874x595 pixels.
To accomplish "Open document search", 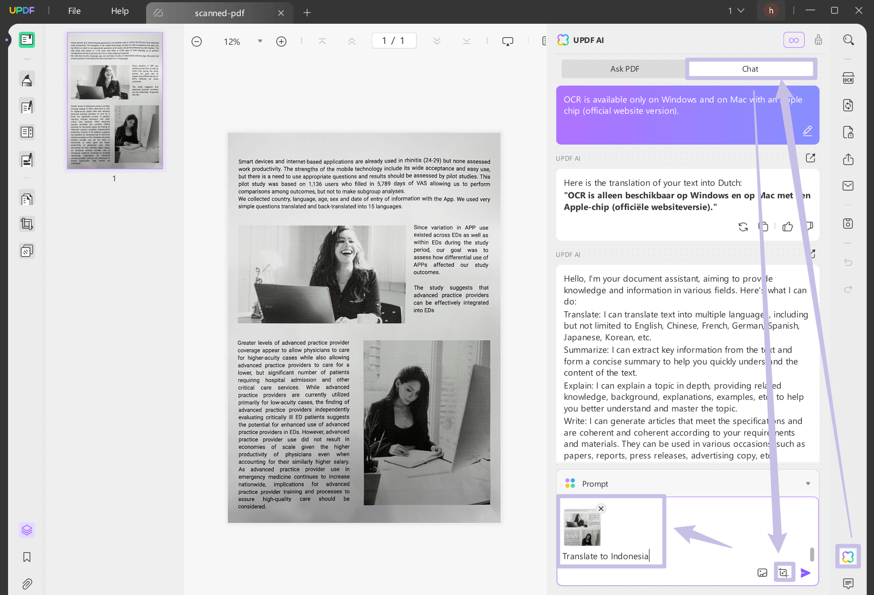I will [x=848, y=40].
